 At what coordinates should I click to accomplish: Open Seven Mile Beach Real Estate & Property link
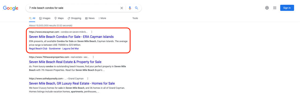coord(65,62)
